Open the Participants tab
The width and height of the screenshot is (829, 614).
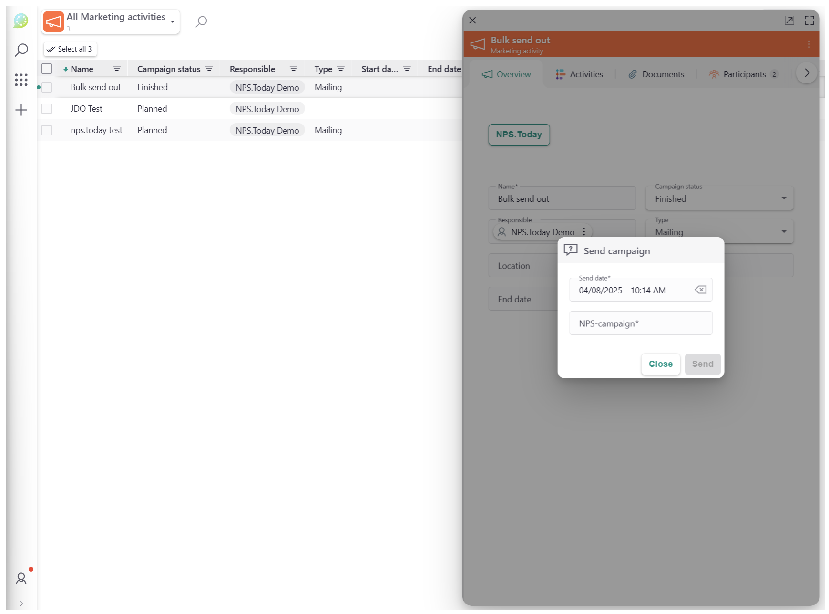[x=744, y=74]
